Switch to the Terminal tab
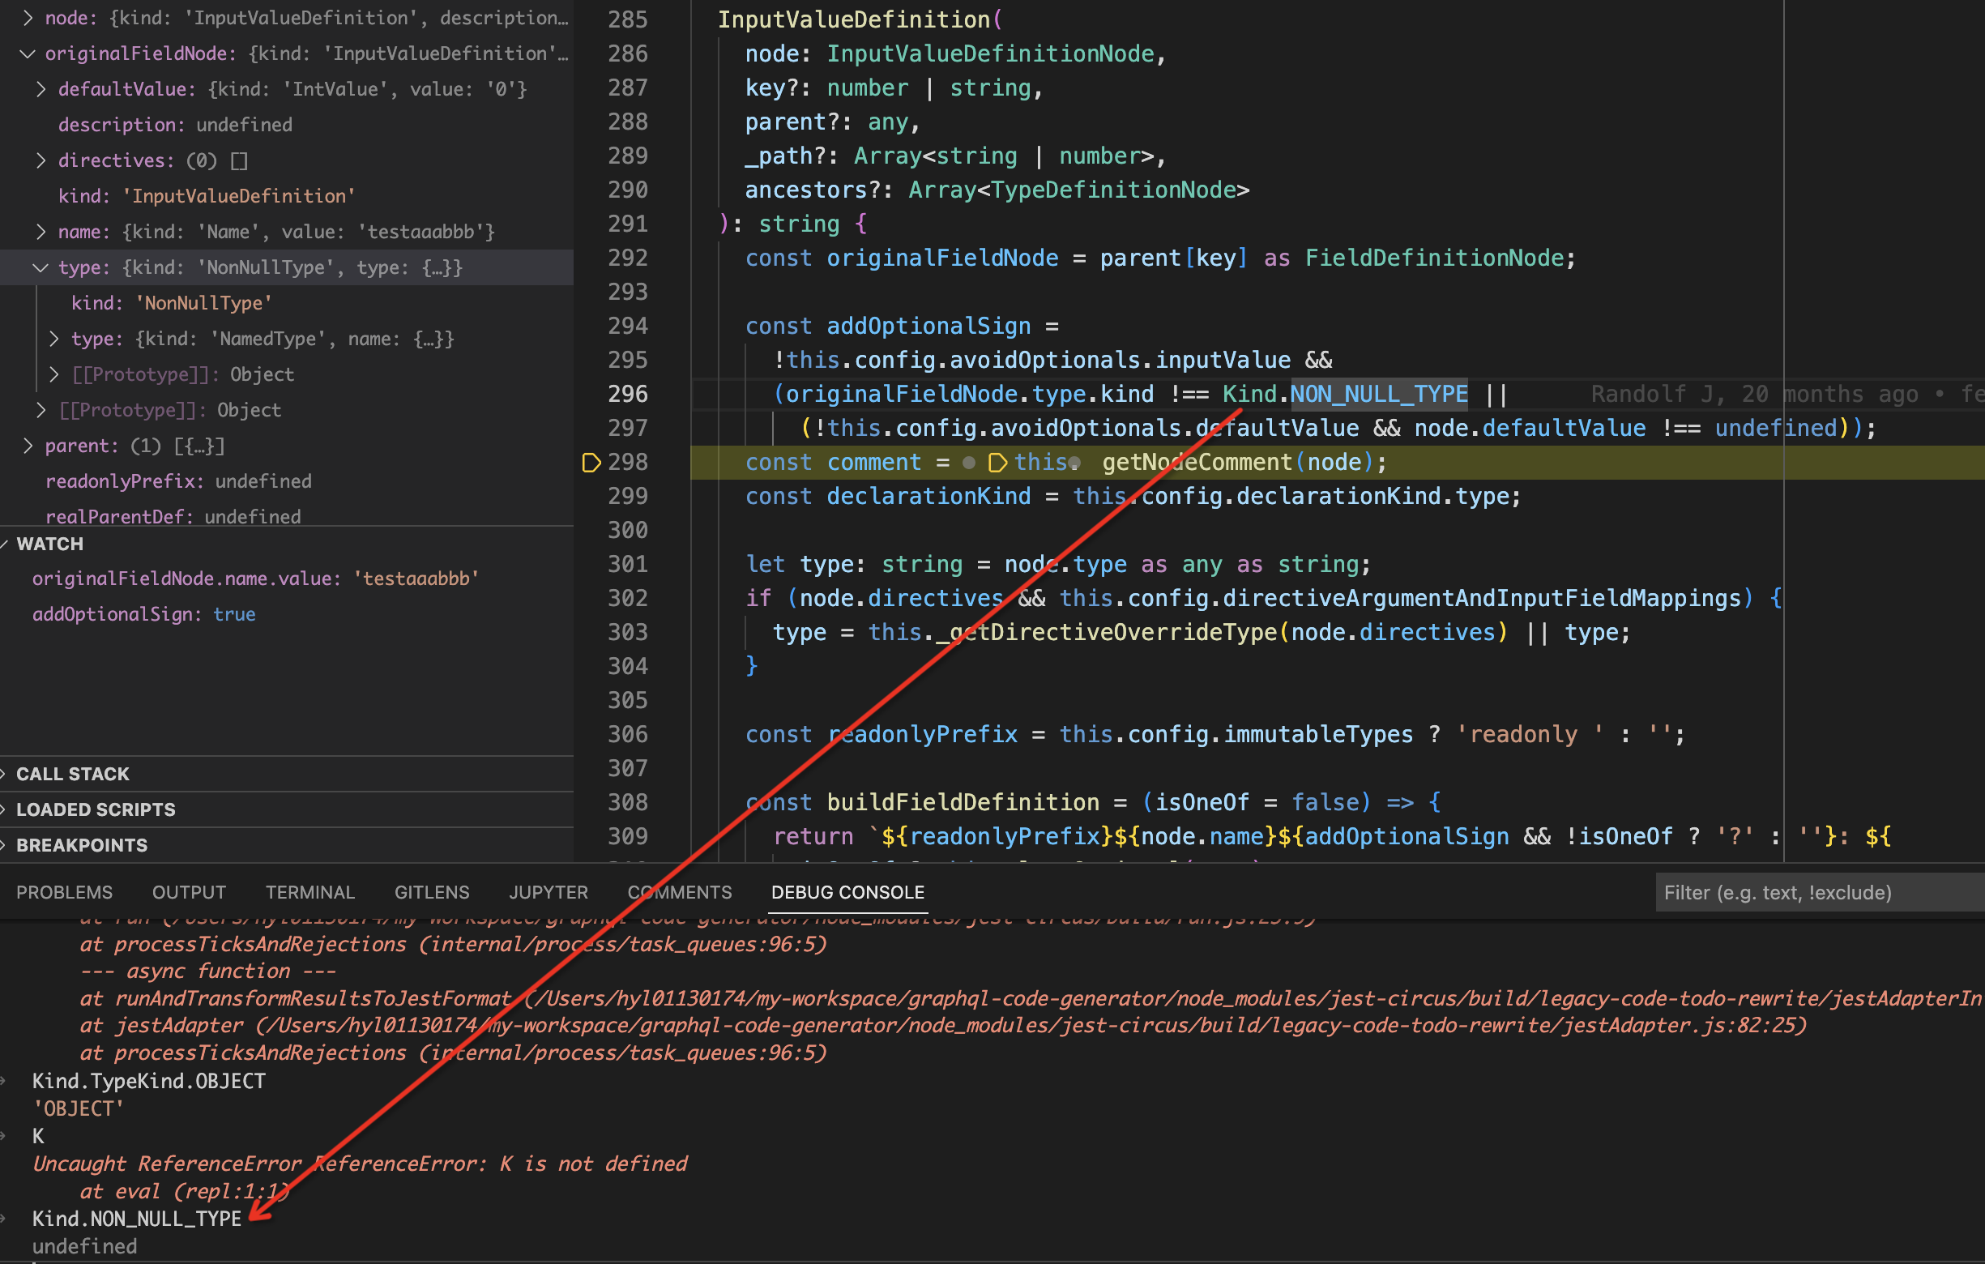The image size is (1985, 1264). click(x=310, y=892)
